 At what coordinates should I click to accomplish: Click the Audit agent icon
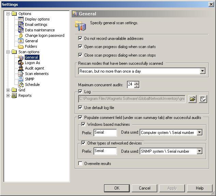pyautogui.click(x=21, y=68)
